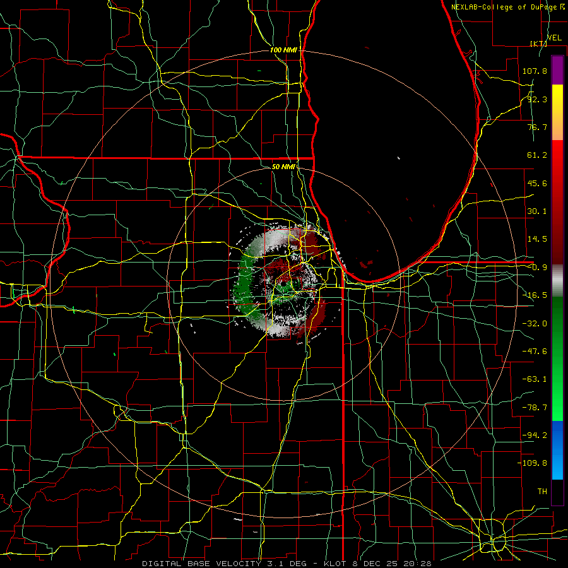
Task: Click the VEL legend title
Action: [555, 38]
